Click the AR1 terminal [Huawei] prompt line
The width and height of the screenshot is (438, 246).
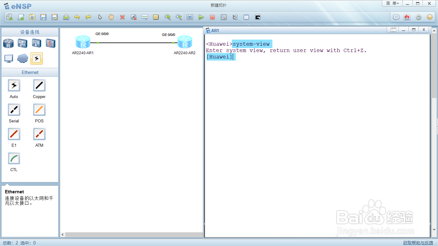(219, 57)
